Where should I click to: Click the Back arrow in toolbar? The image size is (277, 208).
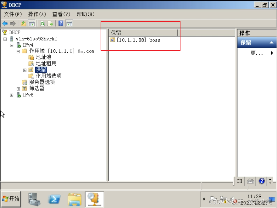(x=5, y=24)
